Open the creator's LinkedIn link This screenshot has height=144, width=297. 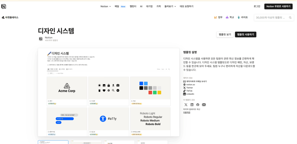(x=190, y=94)
